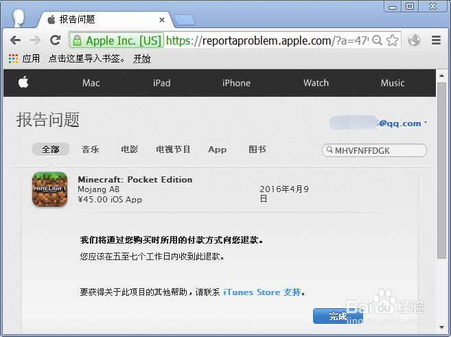Click 点击这里导入书签 text
Image resolution: width=451 pixels, height=337 pixels.
87,58
